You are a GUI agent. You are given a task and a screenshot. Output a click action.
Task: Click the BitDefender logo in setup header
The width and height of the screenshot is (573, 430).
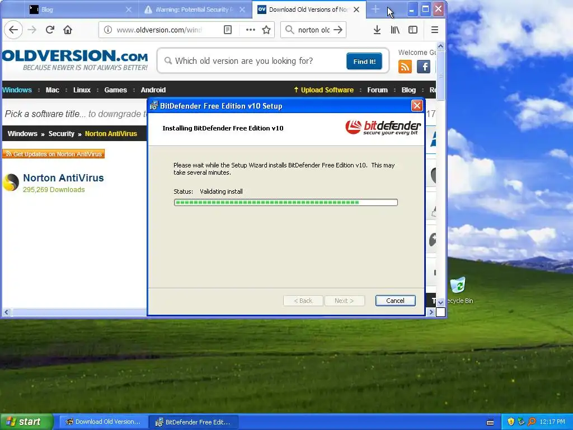(383, 128)
